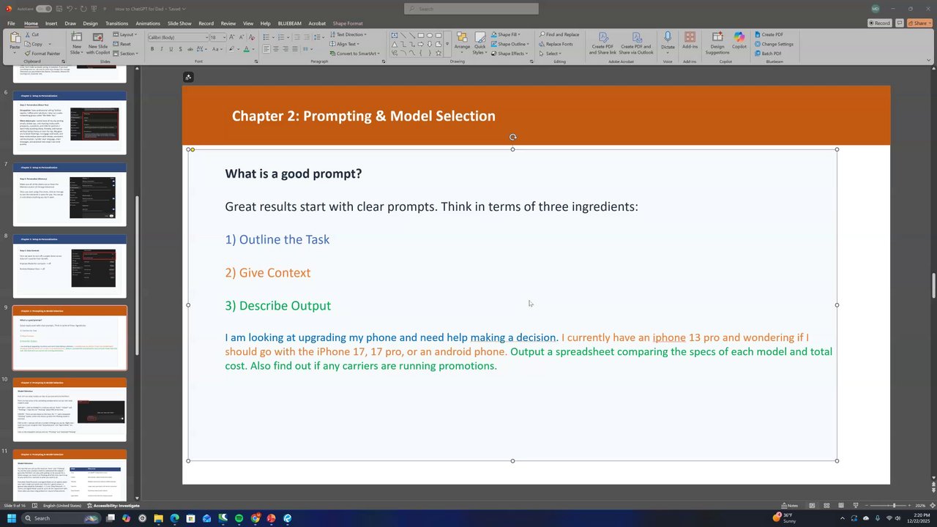This screenshot has height=527, width=937.
Task: Center the paragraph text
Action: click(x=275, y=49)
